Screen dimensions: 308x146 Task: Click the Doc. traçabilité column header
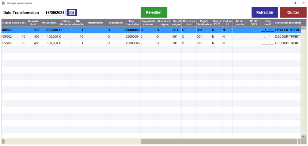click(132, 23)
